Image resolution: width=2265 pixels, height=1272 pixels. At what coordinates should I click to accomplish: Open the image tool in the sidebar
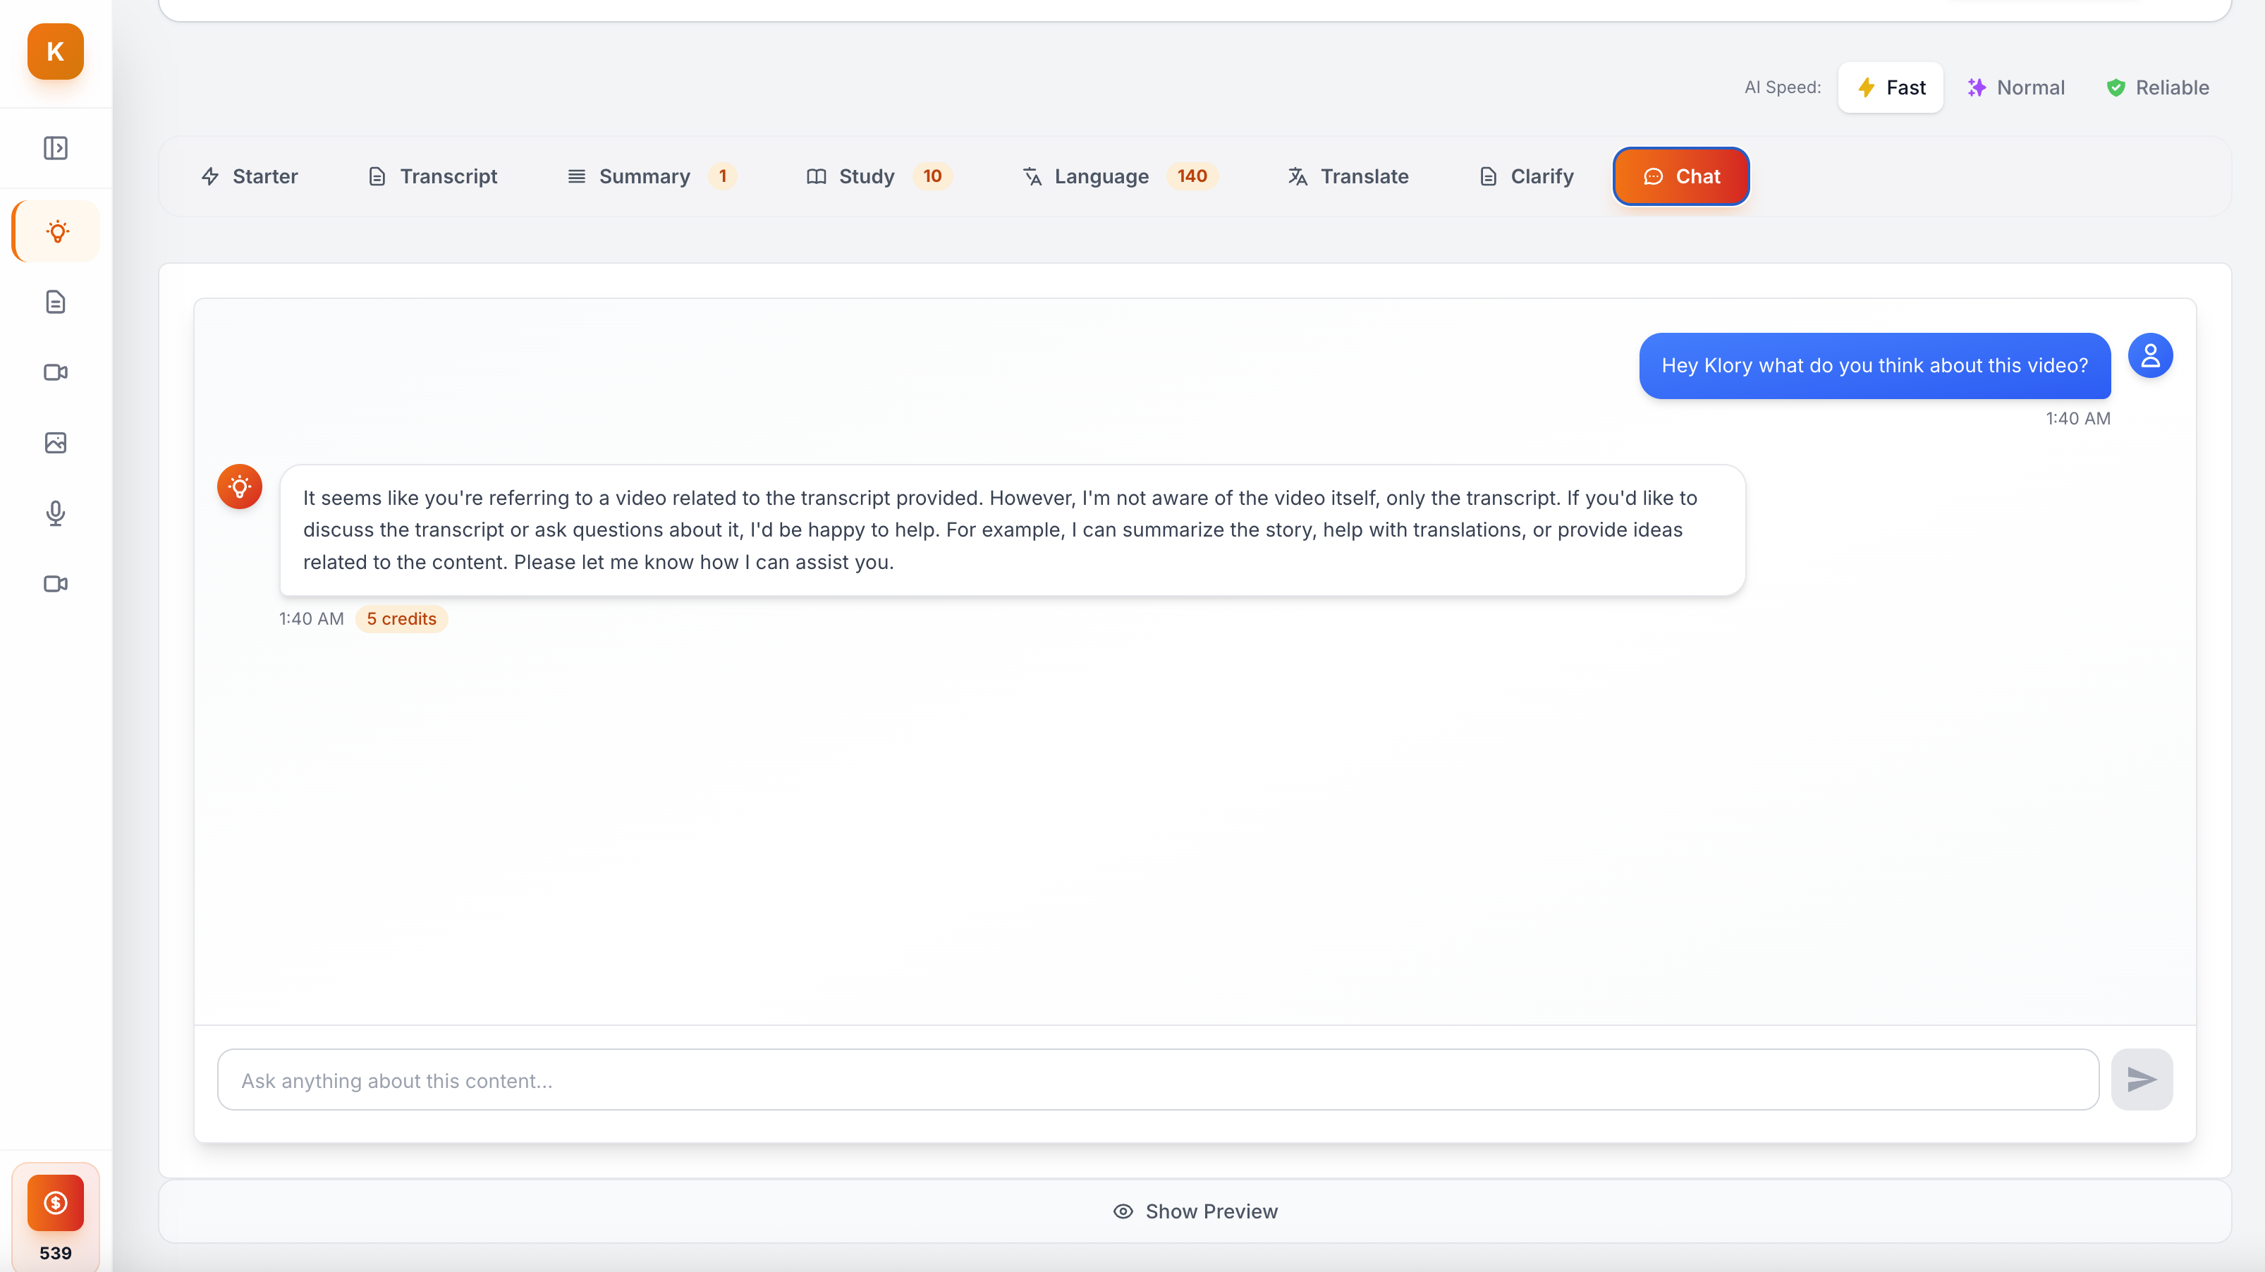click(x=56, y=443)
